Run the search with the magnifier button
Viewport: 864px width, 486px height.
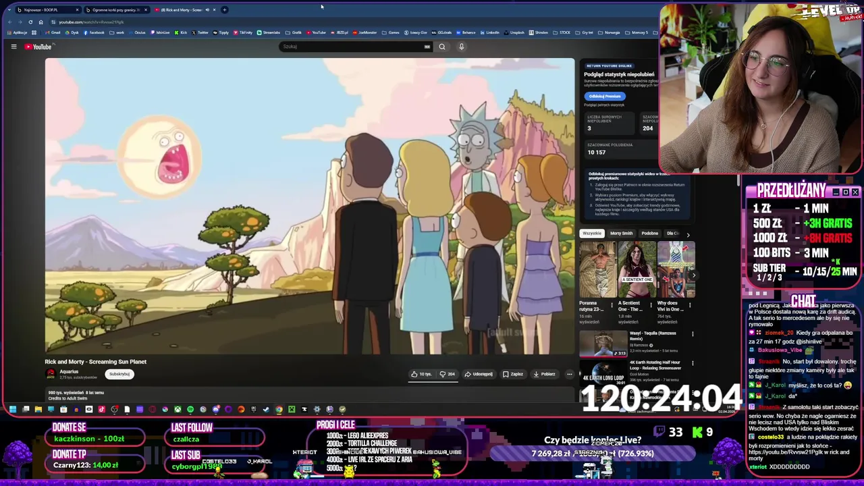click(x=442, y=47)
